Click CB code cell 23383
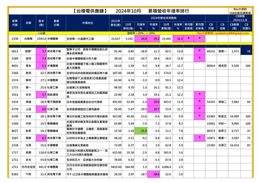Viewport: 259px width, 183px height. coord(211,145)
